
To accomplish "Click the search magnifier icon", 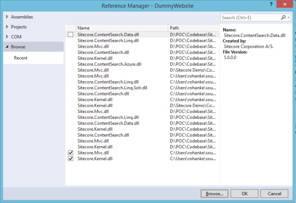I will (283, 17).
